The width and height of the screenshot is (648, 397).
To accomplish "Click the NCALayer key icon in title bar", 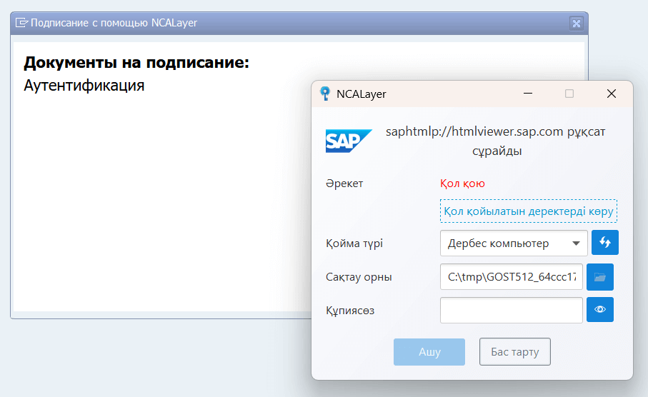I will (325, 94).
